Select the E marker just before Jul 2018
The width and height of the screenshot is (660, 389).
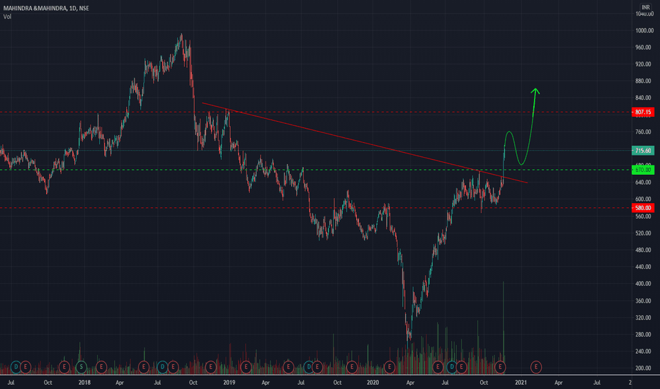144,367
